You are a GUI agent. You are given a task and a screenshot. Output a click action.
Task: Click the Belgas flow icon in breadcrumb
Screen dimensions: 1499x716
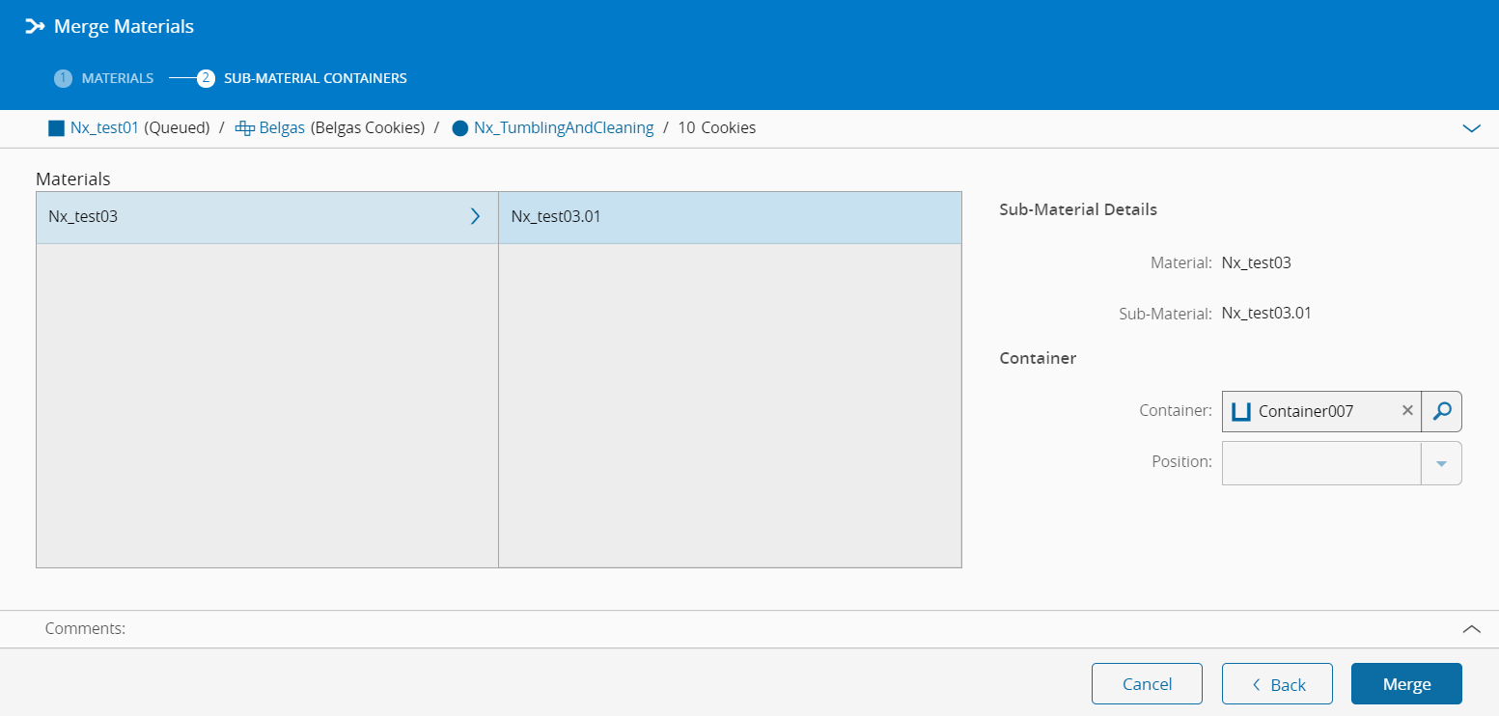coord(244,127)
